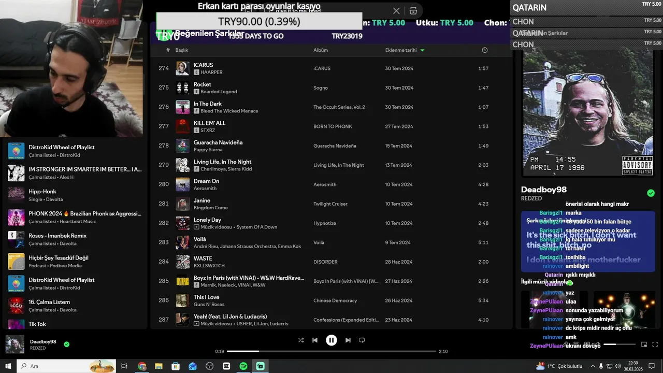Adjust the Spotify volume slider

point(619,345)
